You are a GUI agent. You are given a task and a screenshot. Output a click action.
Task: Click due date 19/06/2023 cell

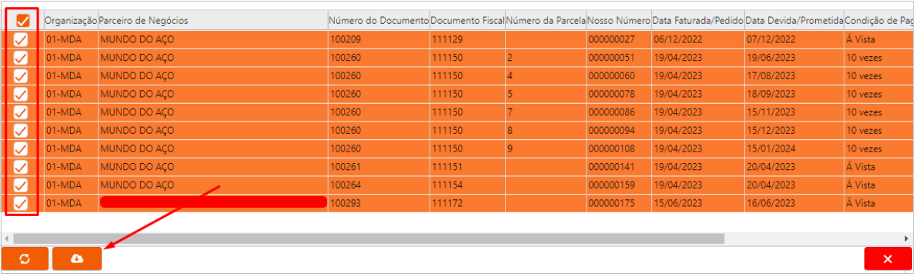coord(794,58)
